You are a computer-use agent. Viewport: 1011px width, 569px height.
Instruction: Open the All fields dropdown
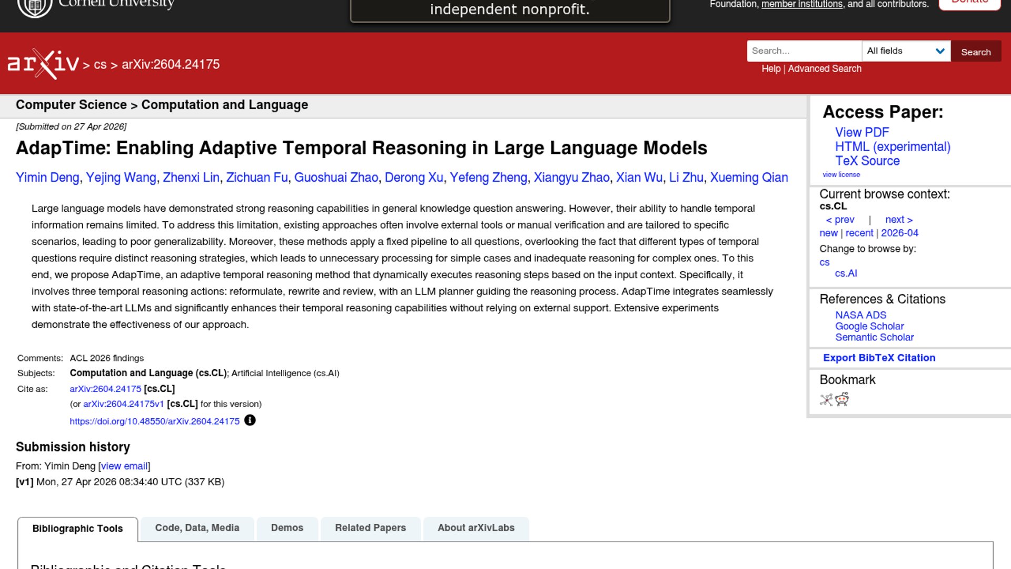pos(906,51)
